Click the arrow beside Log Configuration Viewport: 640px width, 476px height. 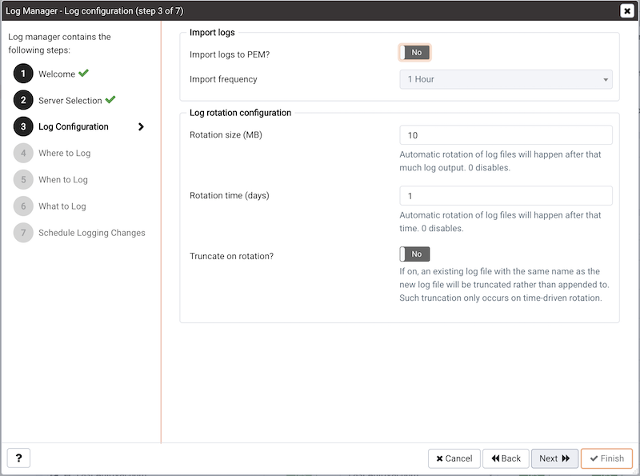pos(141,126)
